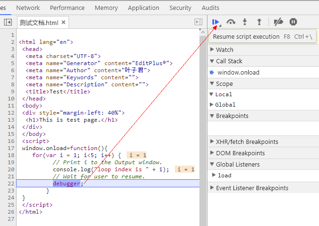Expand XHR/fetch Breakpoints section
This screenshot has width=319, height=226.
click(247, 142)
